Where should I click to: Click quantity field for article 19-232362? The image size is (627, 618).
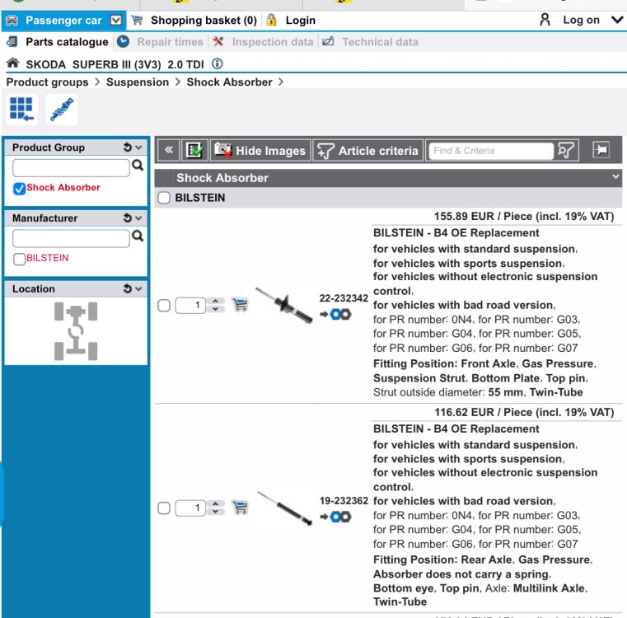point(190,508)
